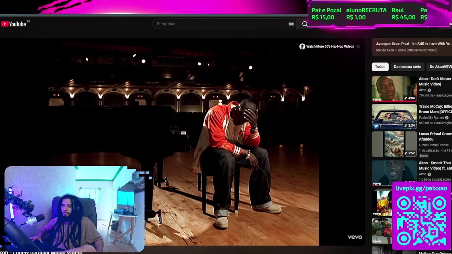Select the Da mesma série filter chip

pos(407,67)
